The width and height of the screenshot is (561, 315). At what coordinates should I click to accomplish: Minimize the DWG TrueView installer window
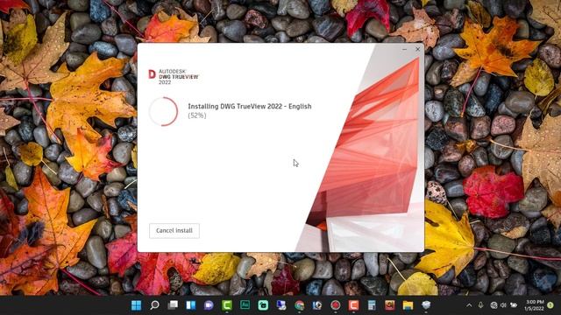(x=404, y=49)
